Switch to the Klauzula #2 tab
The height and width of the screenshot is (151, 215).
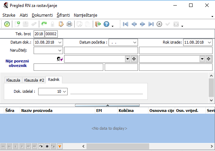click(34, 80)
